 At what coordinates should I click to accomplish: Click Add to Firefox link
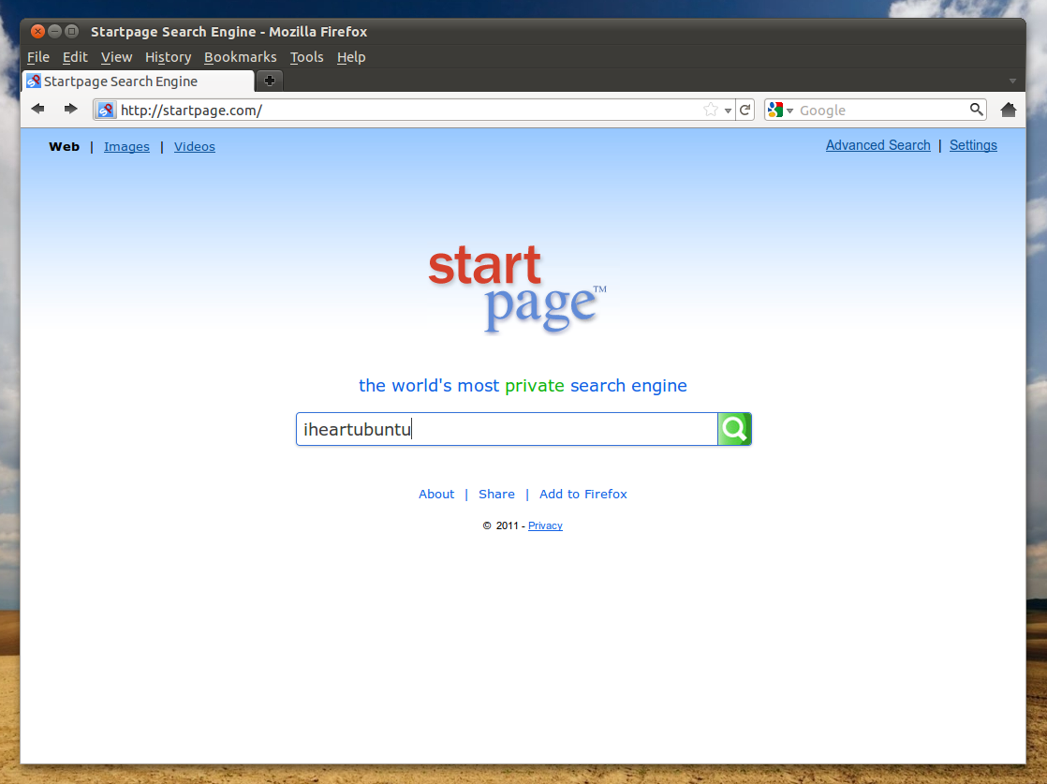582,495
